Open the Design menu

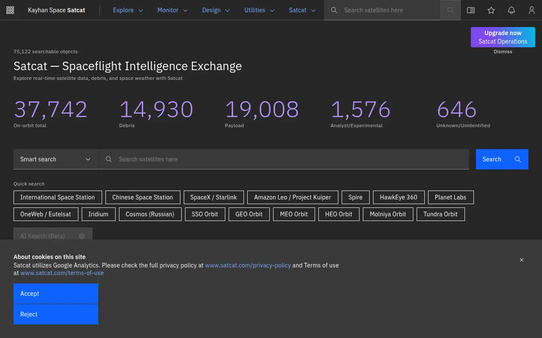click(216, 10)
